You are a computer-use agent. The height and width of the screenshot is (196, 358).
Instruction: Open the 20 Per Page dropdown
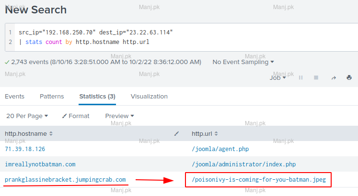[27, 116]
